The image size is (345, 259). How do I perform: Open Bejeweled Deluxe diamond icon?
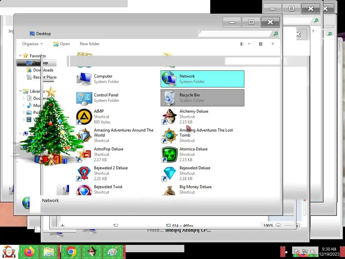pos(169,173)
